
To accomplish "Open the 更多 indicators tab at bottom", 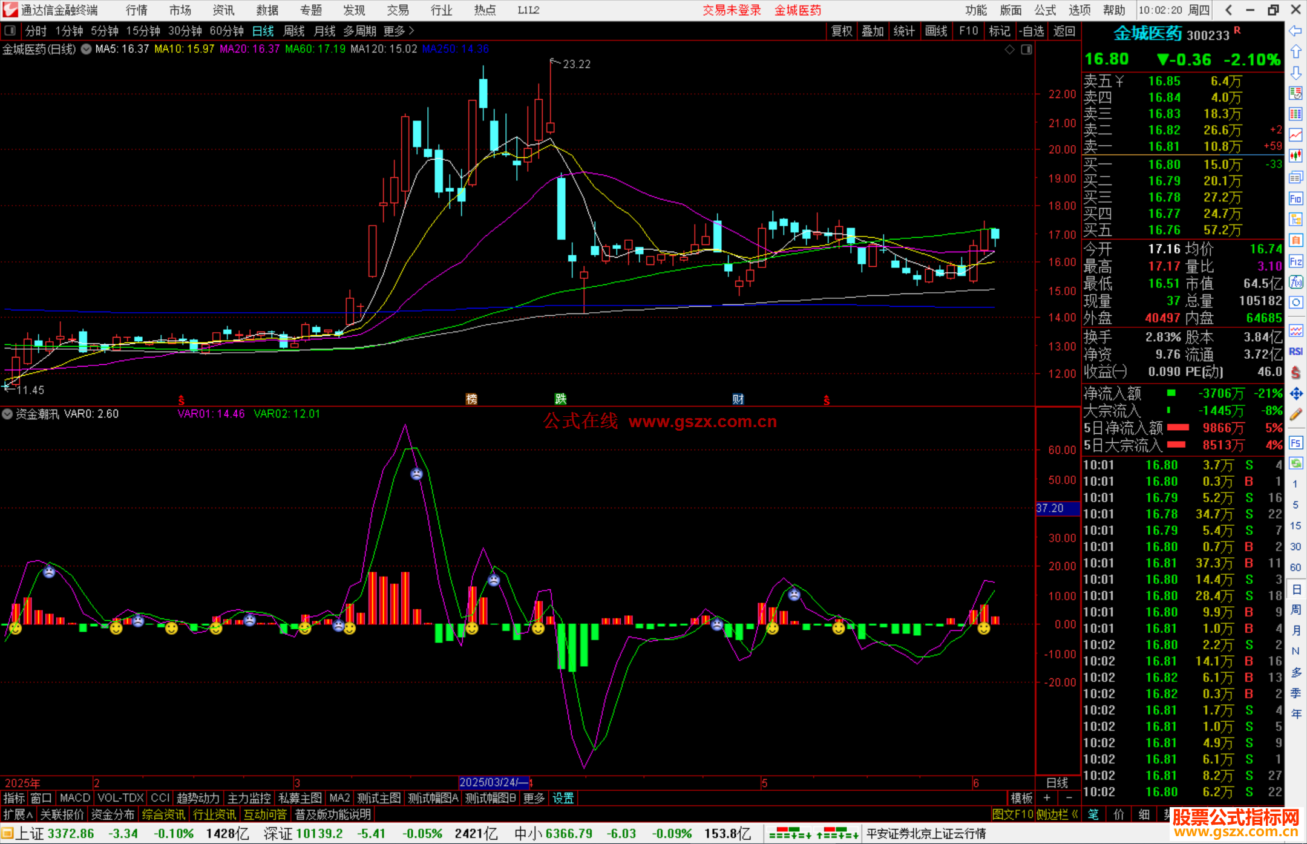I will tap(534, 798).
